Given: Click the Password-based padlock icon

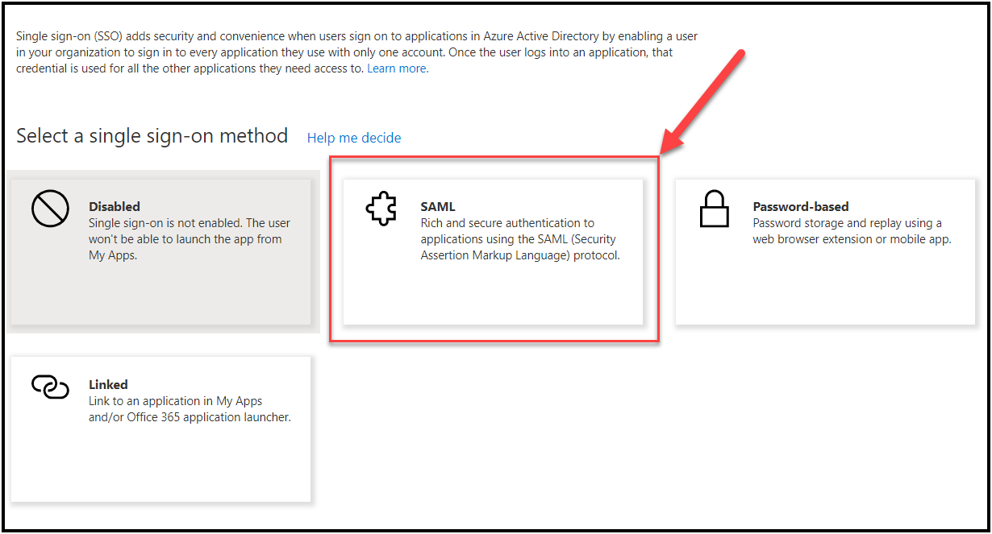Looking at the screenshot, I should tap(714, 211).
